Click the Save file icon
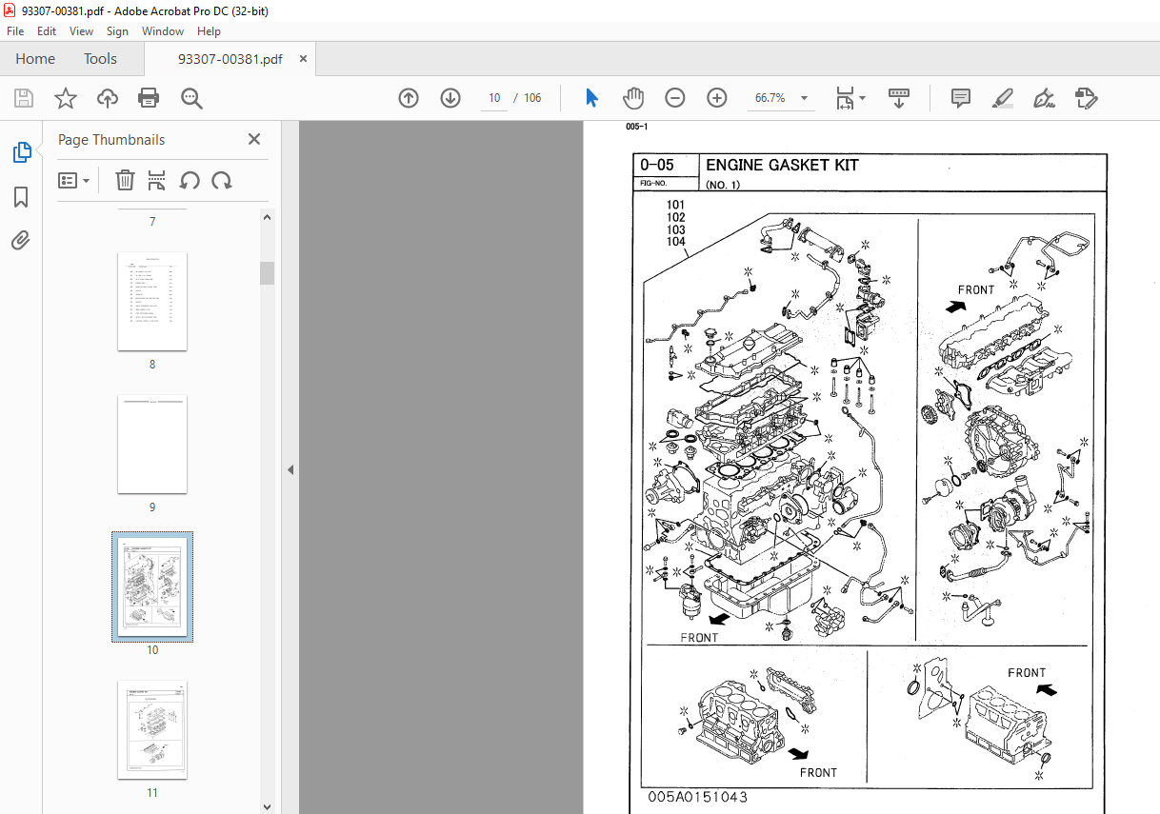Viewport: 1160px width, 814px height. (24, 98)
